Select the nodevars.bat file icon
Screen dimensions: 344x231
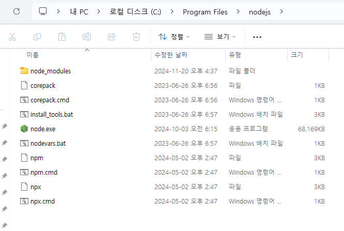(24, 143)
